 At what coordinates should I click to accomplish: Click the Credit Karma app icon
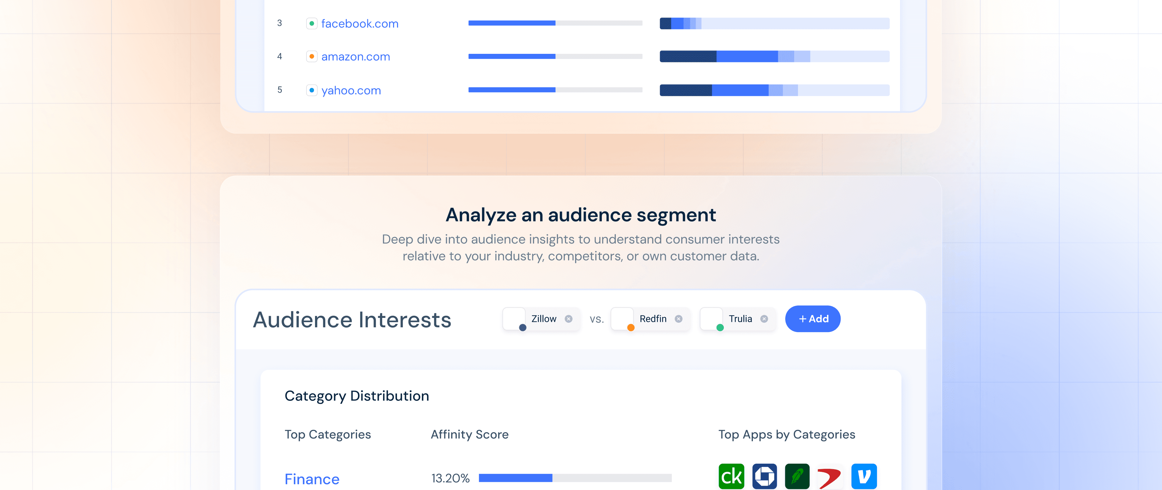731,476
